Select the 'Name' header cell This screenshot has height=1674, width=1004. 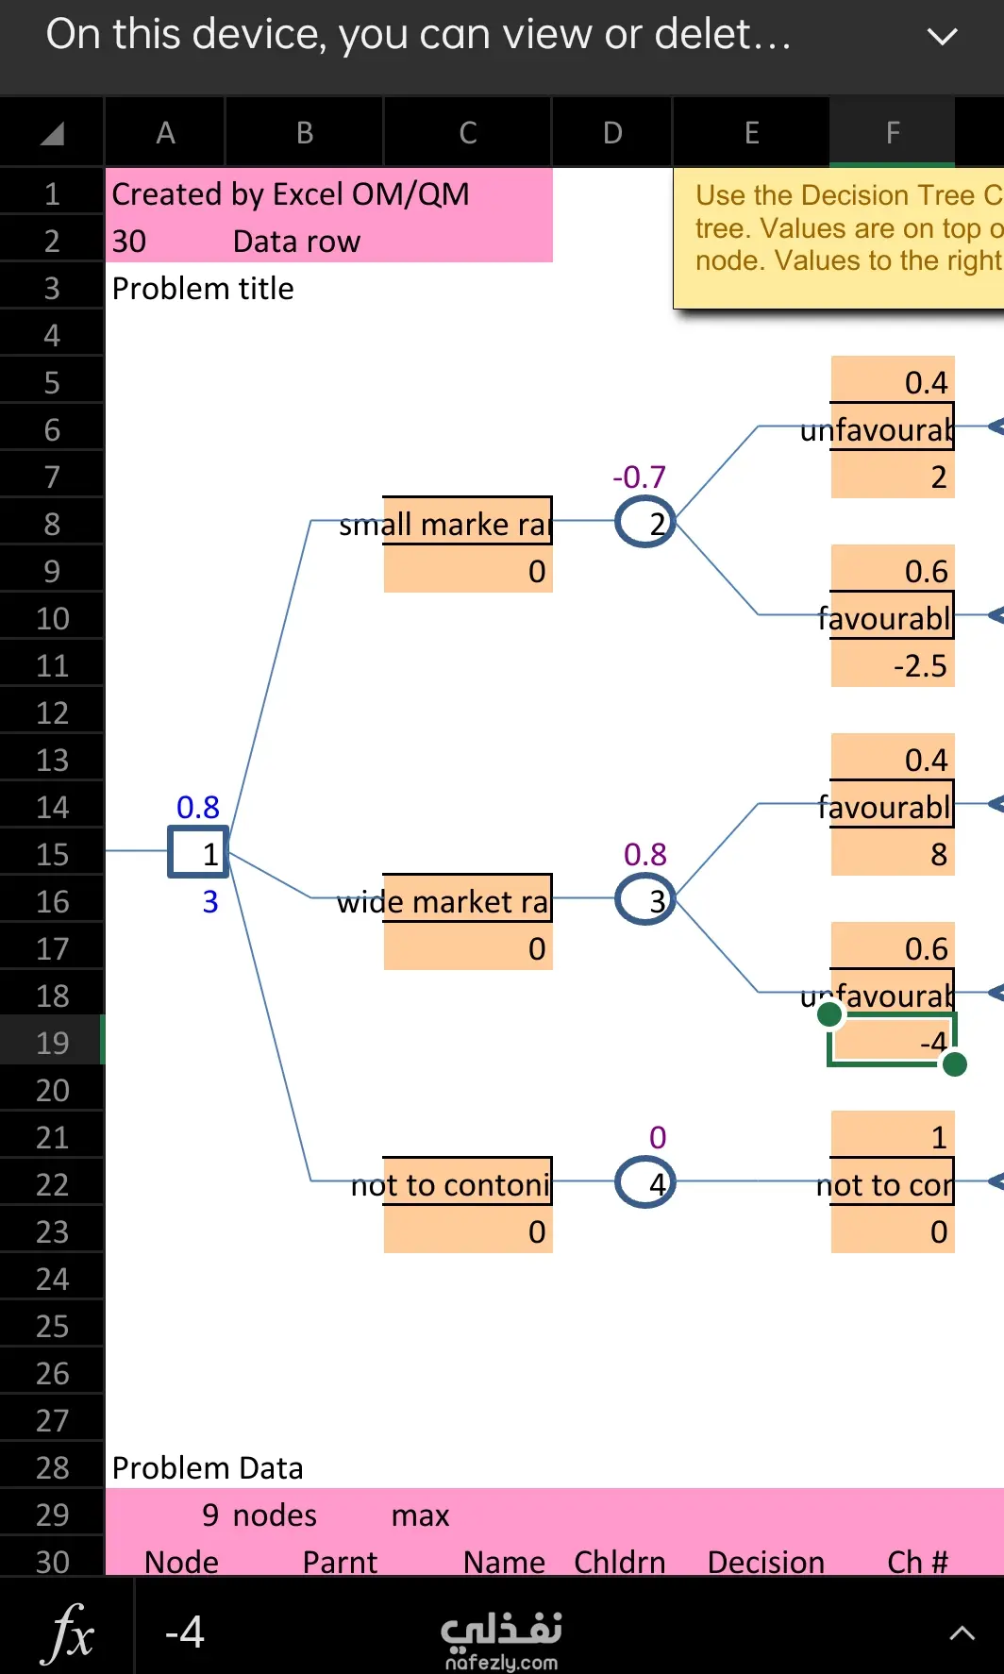504,1562
